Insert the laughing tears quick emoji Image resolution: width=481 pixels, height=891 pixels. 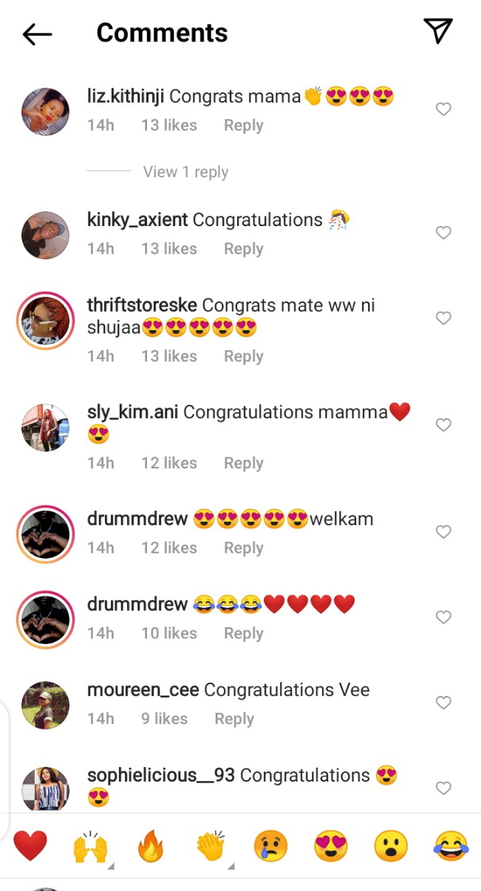(451, 847)
